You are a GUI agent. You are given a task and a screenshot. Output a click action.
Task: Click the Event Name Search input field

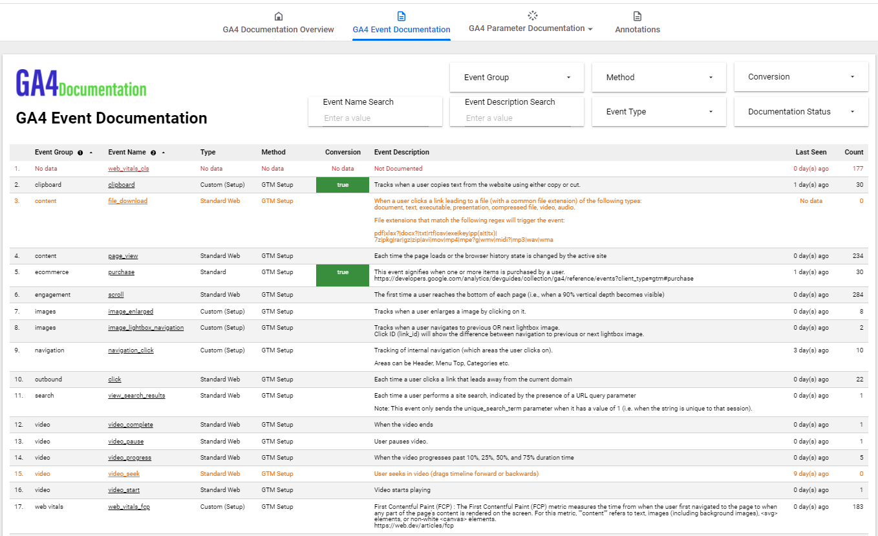point(376,118)
